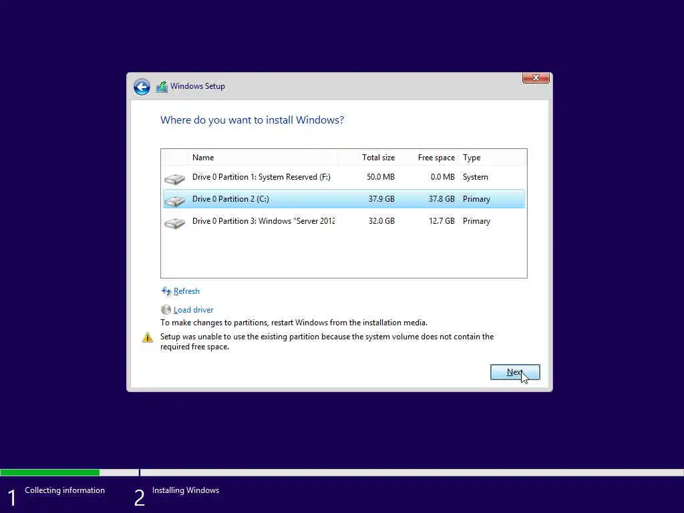The image size is (684, 513).
Task: Click the 37.9 GB total size cell
Action: click(381, 199)
